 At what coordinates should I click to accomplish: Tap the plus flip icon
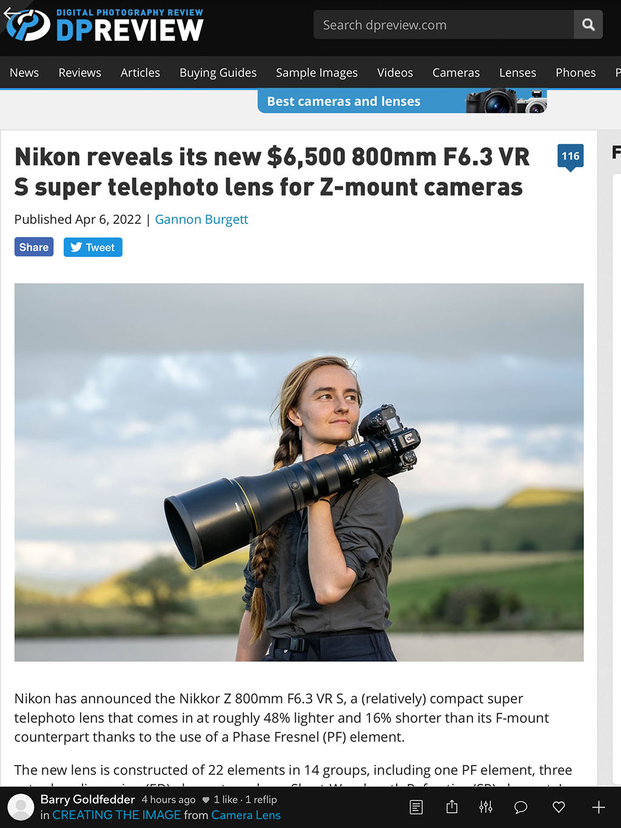pyautogui.click(x=599, y=807)
